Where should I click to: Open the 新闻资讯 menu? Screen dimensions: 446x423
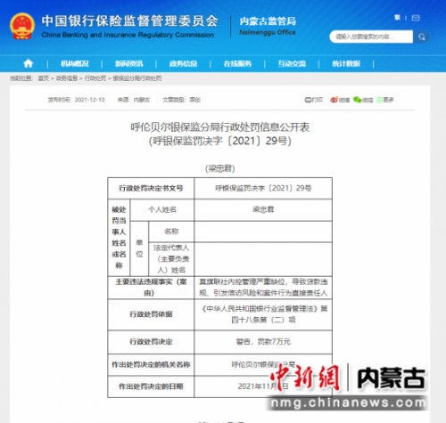[128, 63]
